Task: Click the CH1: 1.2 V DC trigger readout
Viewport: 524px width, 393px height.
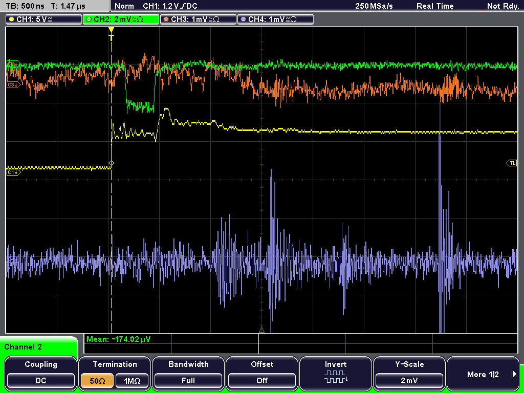Action: tap(170, 6)
